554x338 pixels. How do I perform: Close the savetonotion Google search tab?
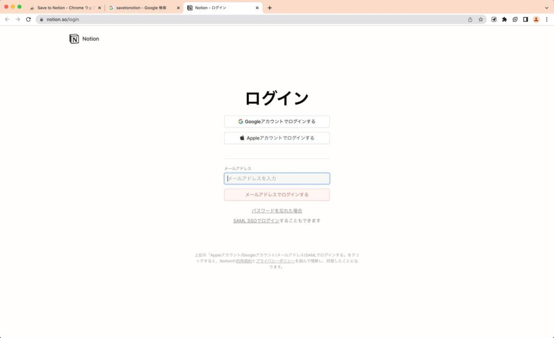(x=179, y=8)
